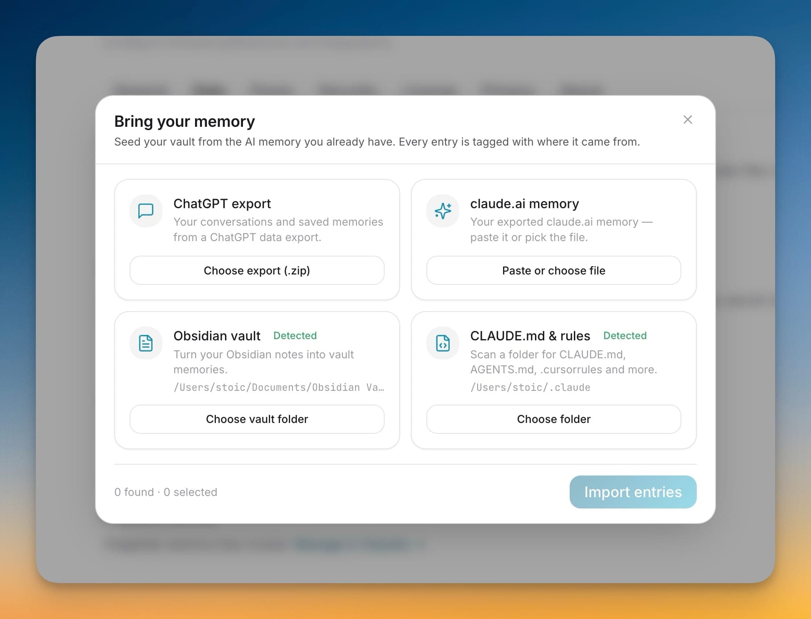Click the Obsidian vault title
The image size is (811, 619).
point(217,336)
